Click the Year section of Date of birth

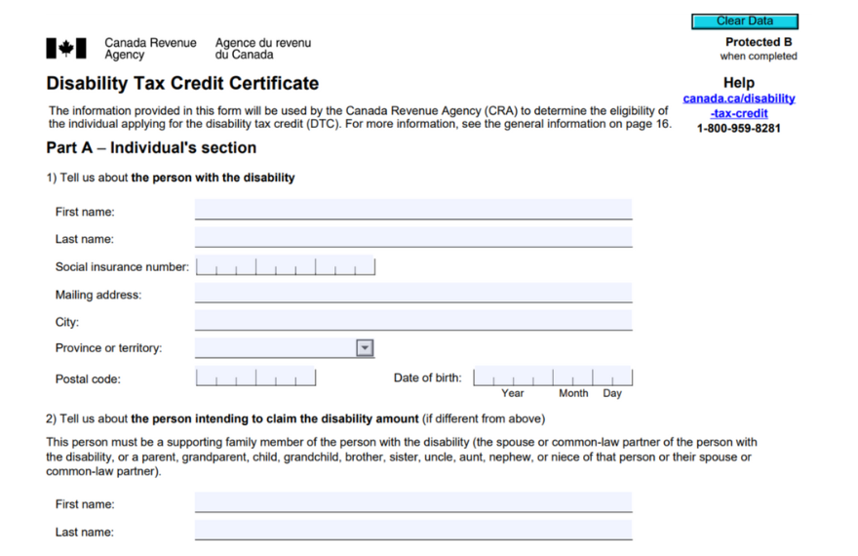513,377
